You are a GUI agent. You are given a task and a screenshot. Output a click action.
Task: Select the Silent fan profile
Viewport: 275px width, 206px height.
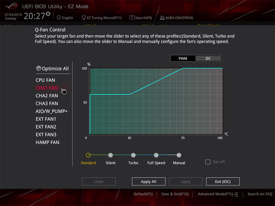click(110, 155)
